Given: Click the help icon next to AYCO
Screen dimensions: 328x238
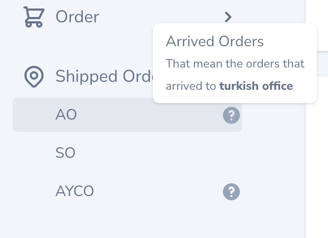Looking at the screenshot, I should tap(231, 191).
